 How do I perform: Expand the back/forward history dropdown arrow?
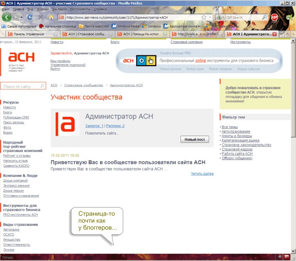21,18
